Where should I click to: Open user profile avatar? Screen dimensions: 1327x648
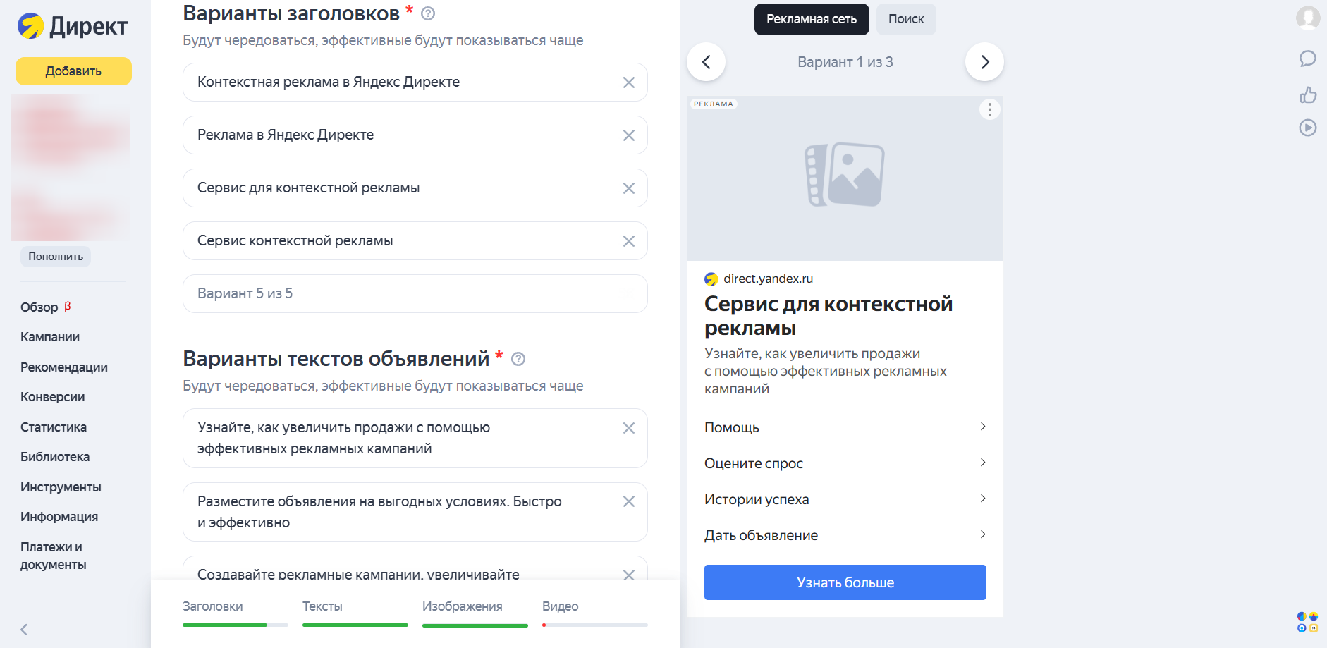[1308, 18]
